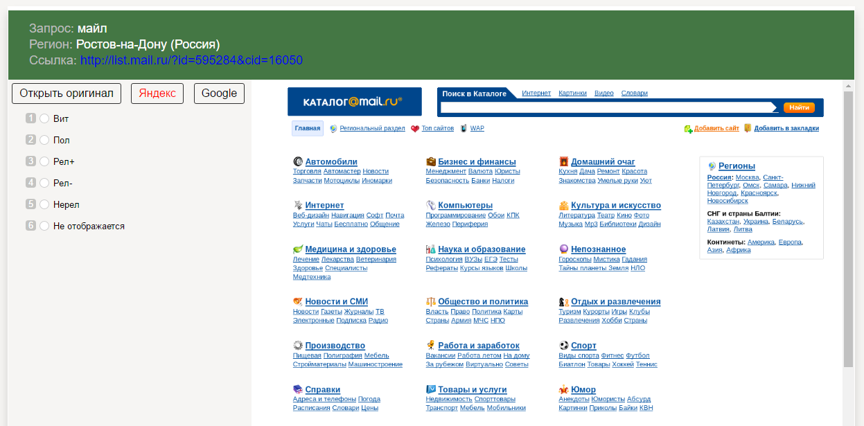Click the Добавить в закладки bookmark icon
864x426 pixels.
click(748, 128)
